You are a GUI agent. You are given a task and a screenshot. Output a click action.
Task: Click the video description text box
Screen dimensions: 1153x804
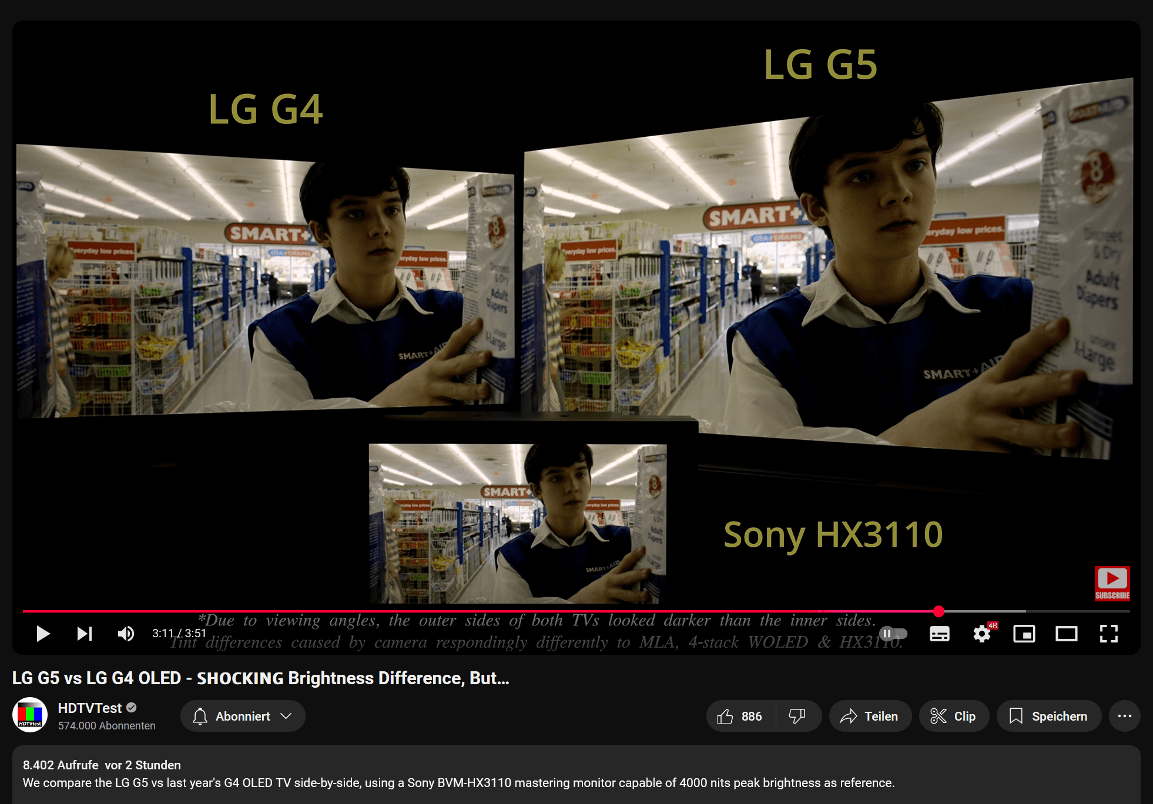point(576,775)
